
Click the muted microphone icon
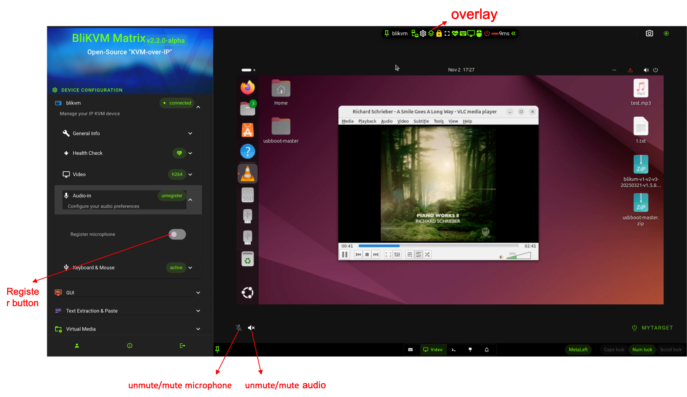coord(239,327)
